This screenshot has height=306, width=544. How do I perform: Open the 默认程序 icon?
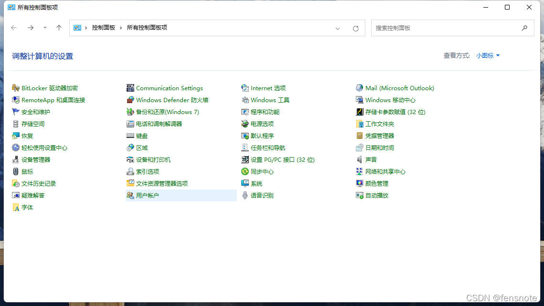coord(245,136)
